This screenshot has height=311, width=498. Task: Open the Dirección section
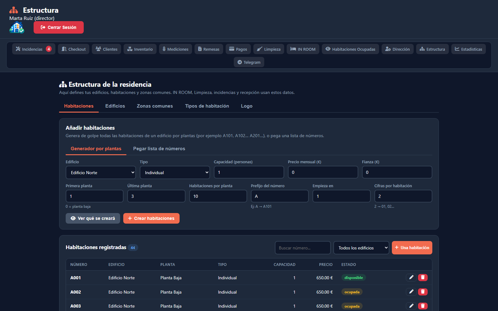[x=397, y=49]
